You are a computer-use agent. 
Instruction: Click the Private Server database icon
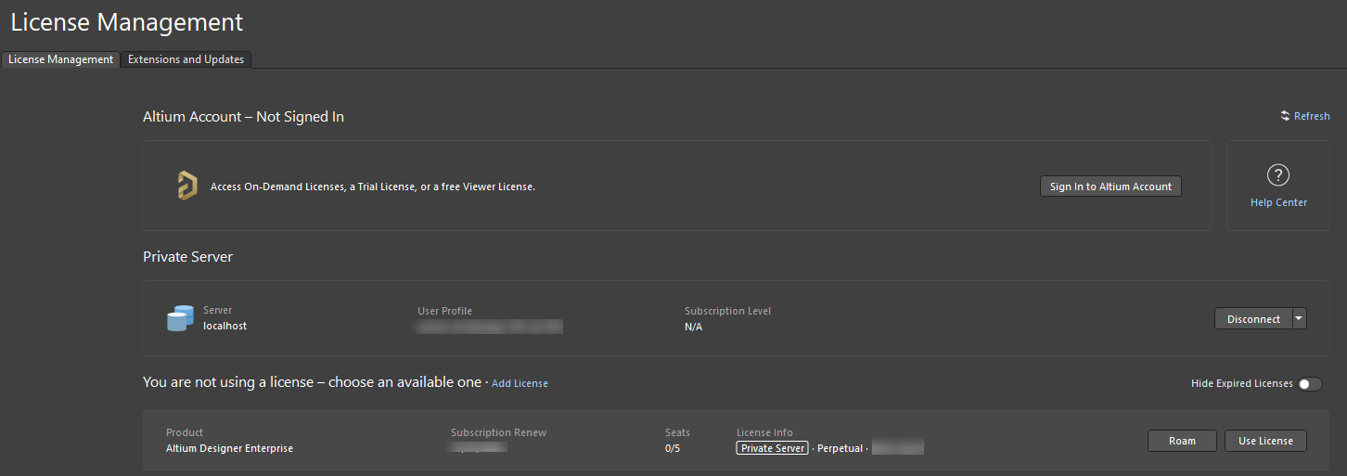pyautogui.click(x=180, y=318)
